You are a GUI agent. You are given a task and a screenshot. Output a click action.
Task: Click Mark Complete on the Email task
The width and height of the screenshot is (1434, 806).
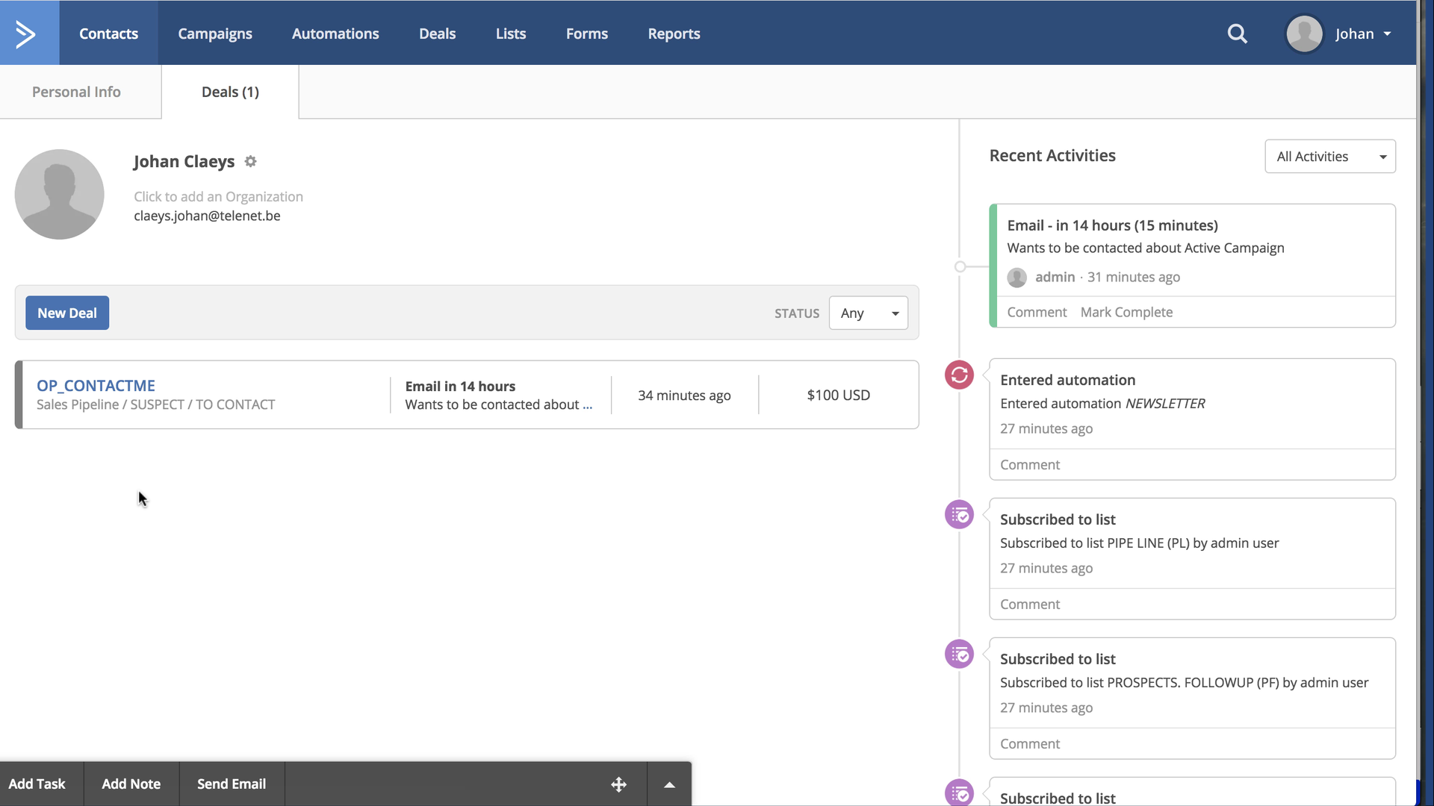1126,312
